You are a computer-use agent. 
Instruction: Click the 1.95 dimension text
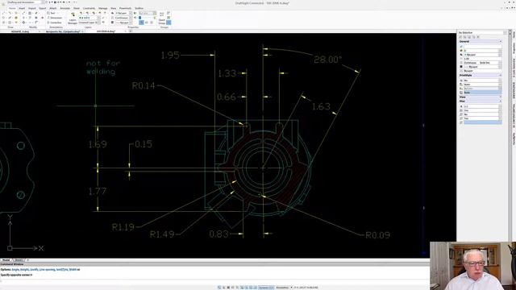(170, 56)
